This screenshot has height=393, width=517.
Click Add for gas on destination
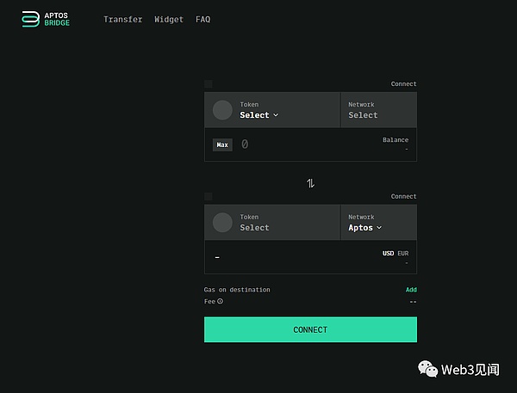click(x=411, y=290)
